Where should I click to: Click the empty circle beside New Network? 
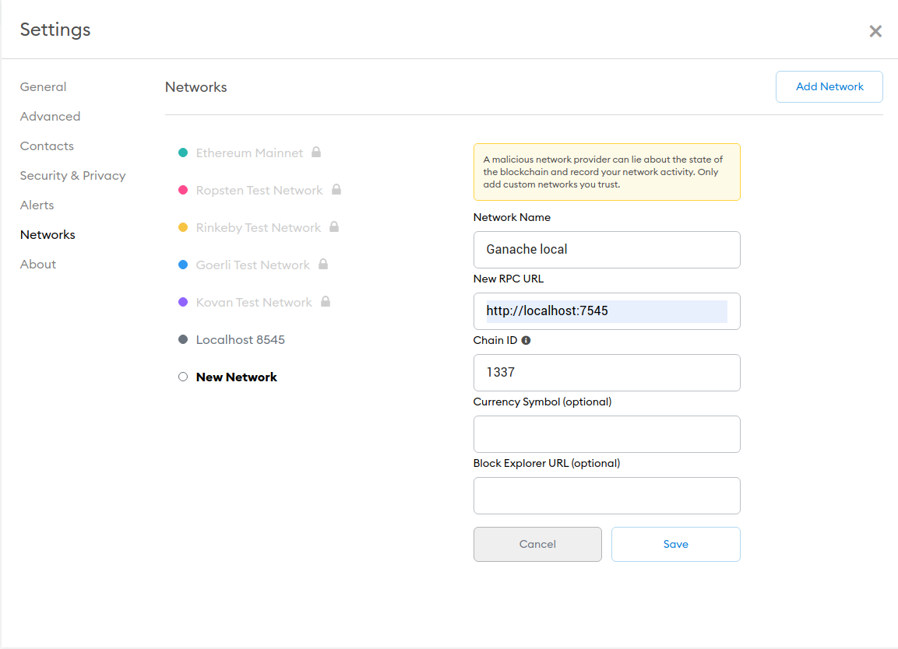[183, 377]
